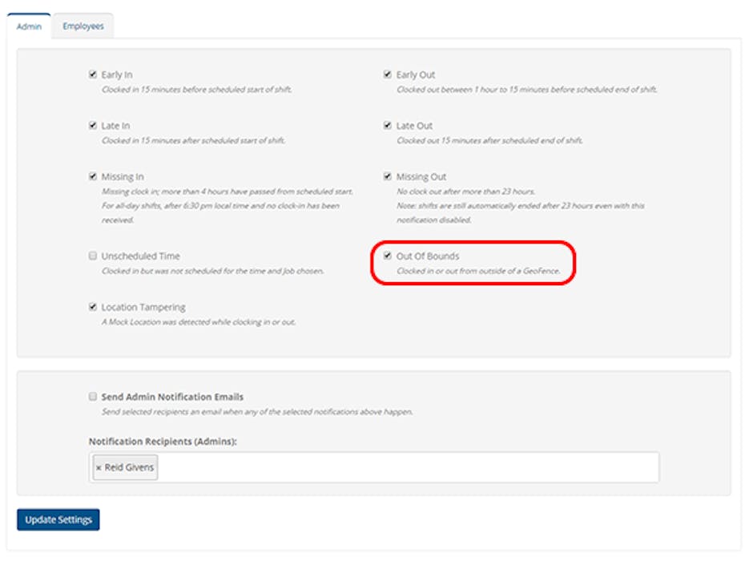Disable the Late In notification
The height and width of the screenshot is (561, 753).
(93, 125)
